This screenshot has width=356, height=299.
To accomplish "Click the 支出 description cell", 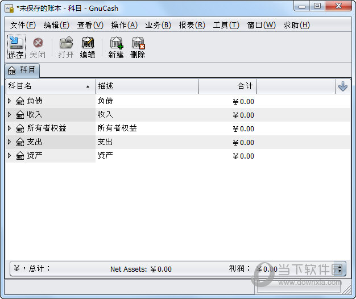I will click(105, 142).
